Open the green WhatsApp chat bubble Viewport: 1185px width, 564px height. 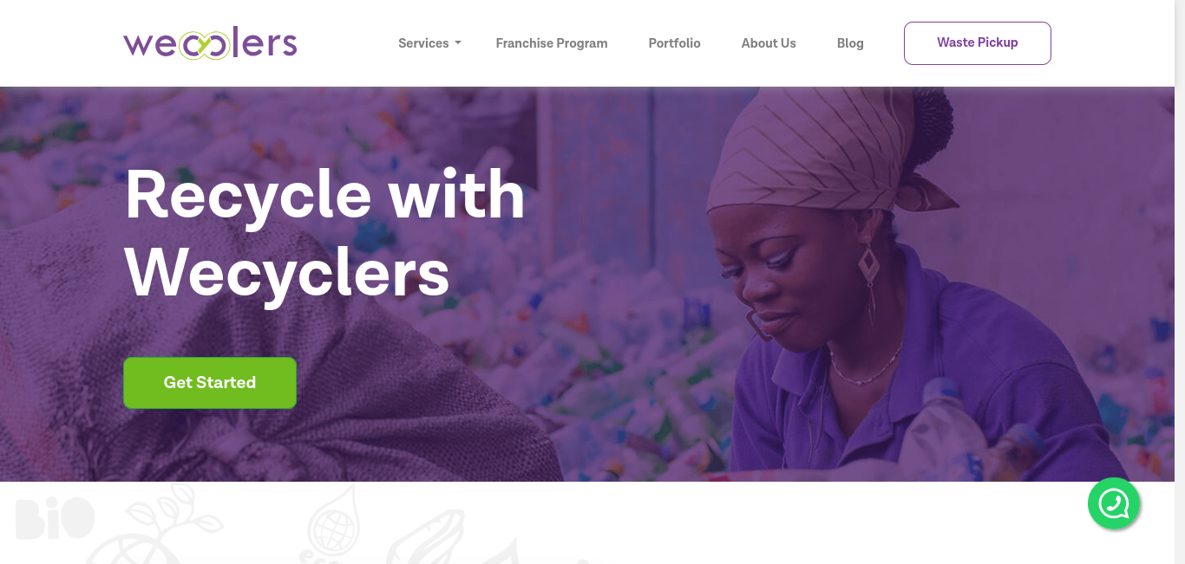click(x=1114, y=503)
